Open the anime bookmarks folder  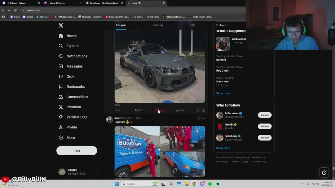pyautogui.click(x=138, y=17)
